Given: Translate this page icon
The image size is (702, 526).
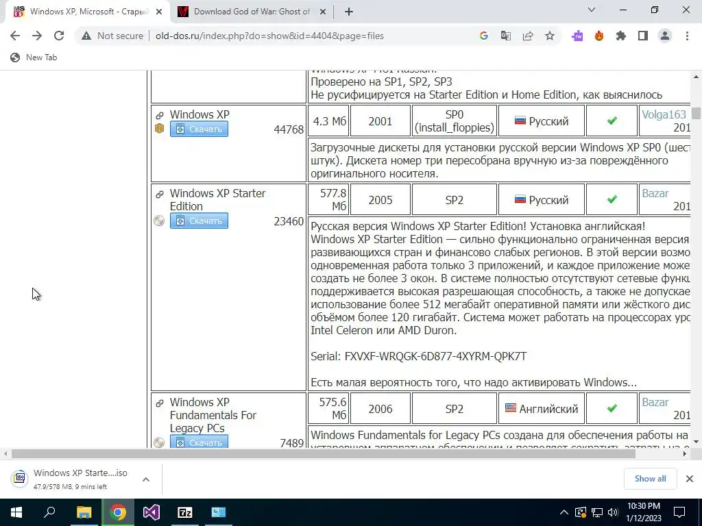Looking at the screenshot, I should 506,36.
